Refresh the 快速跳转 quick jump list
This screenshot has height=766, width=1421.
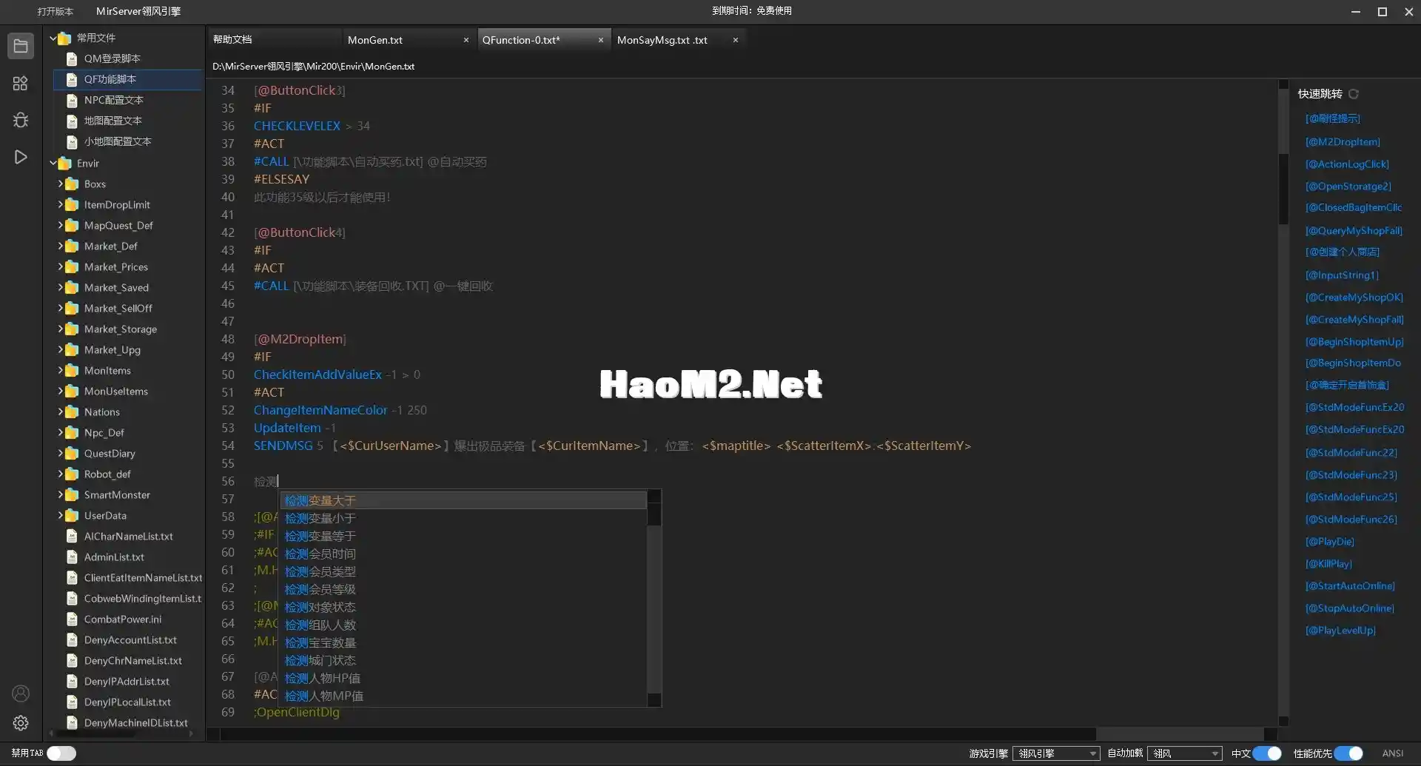pyautogui.click(x=1354, y=94)
